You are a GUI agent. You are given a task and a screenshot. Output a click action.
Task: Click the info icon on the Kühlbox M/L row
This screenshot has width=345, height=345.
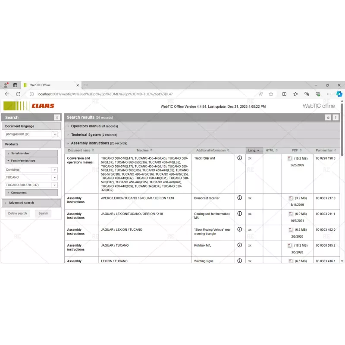click(240, 245)
